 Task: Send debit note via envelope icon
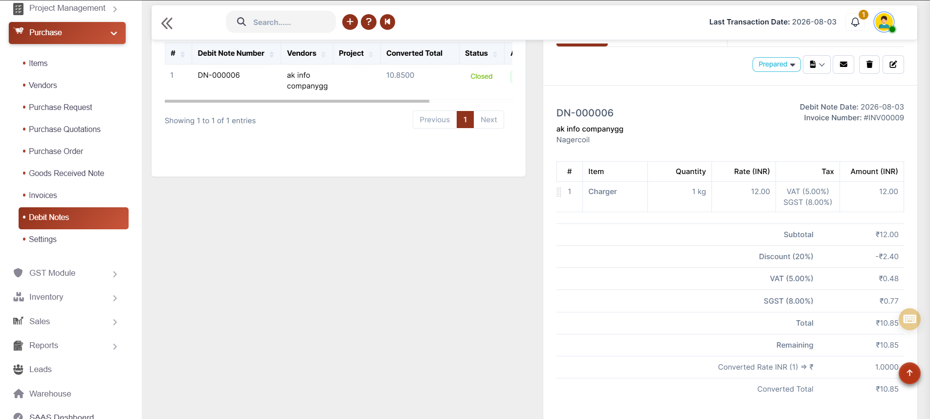(843, 65)
